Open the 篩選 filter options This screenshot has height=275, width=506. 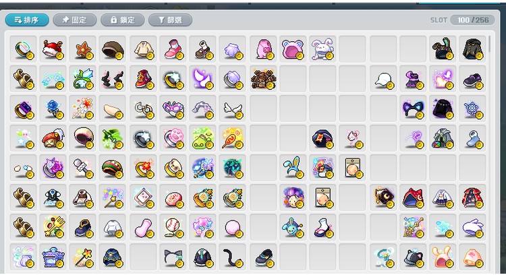click(x=170, y=20)
